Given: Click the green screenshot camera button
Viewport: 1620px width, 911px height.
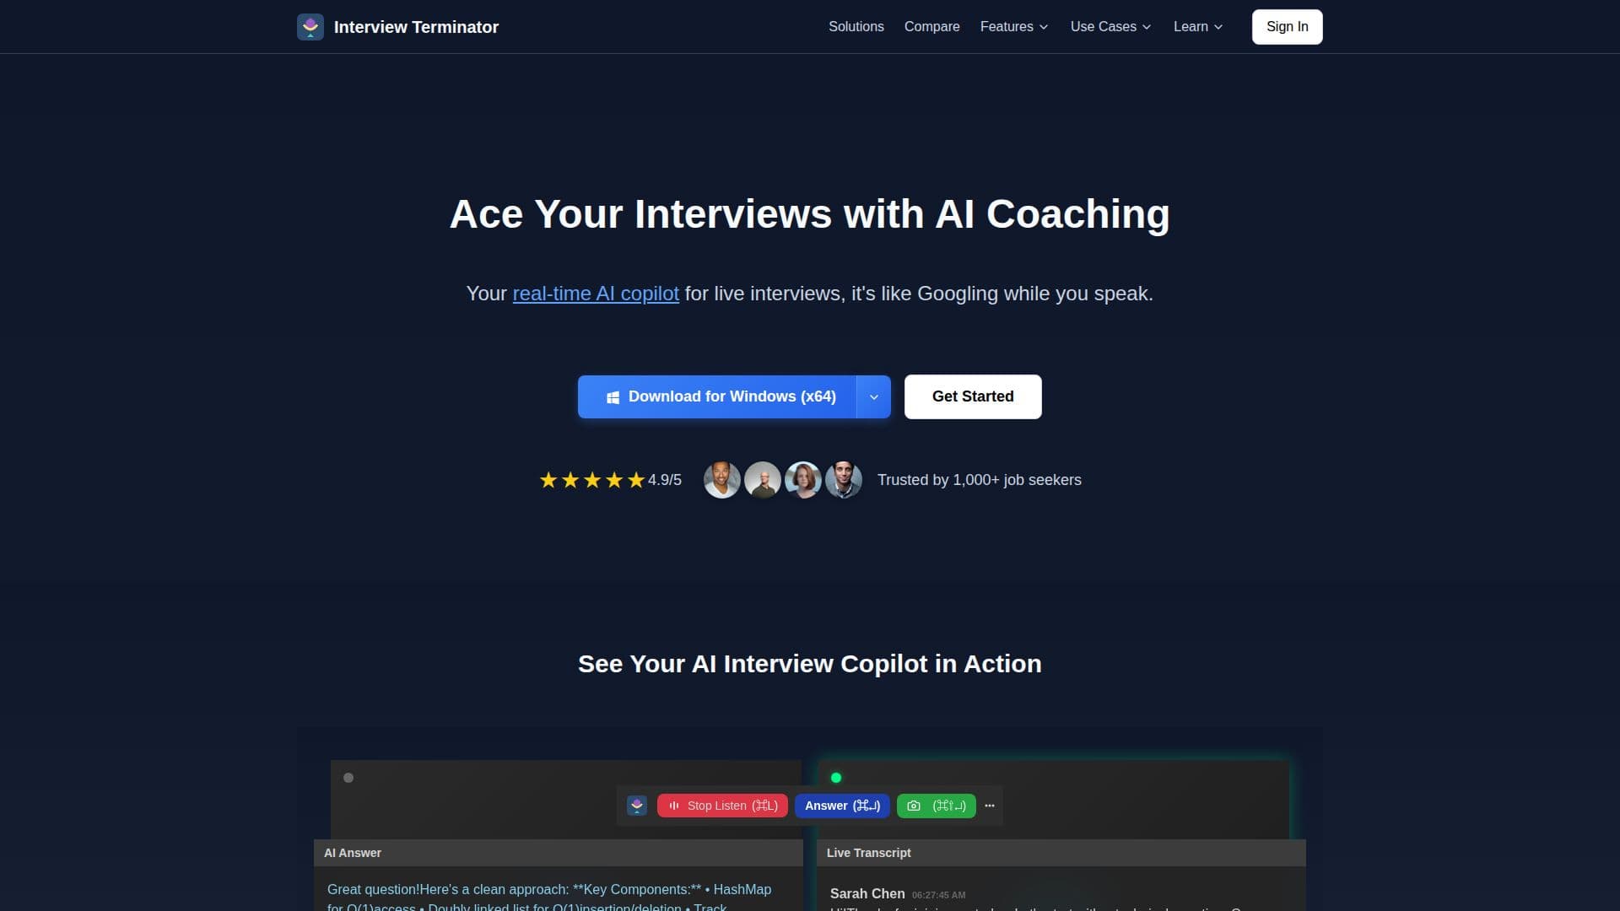Looking at the screenshot, I should point(937,806).
